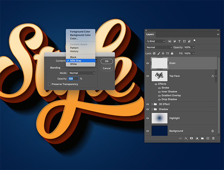Select Foreground Color in Contents list
This screenshot has width=224, height=170.
coord(80,31)
